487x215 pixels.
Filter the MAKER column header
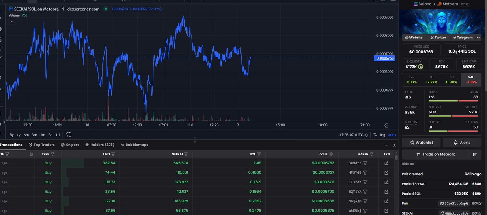tap(372, 154)
